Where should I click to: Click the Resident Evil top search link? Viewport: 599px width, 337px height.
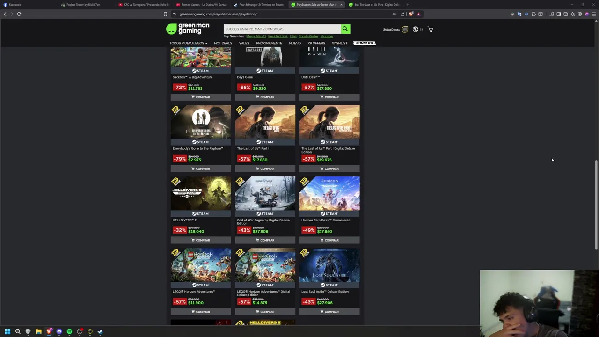tap(278, 37)
